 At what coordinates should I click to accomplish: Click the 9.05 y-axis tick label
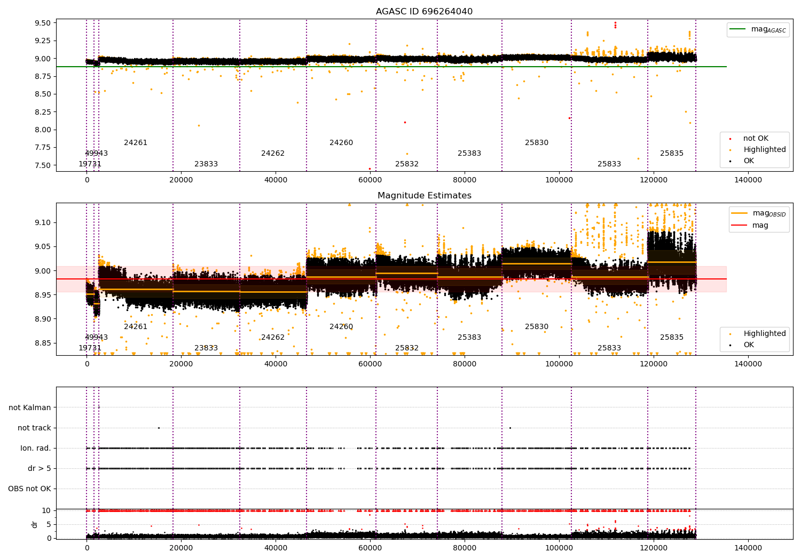(x=43, y=246)
